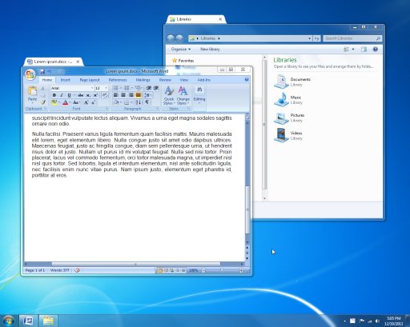Select the Documents library

(292, 82)
